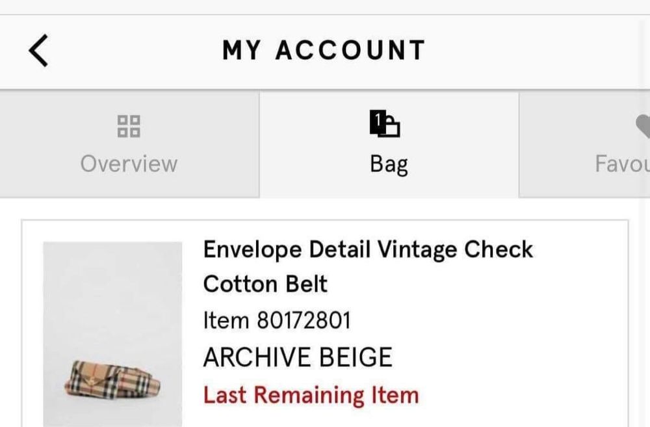The height and width of the screenshot is (427, 650).
Task: Click the belt photo inside the thumbnail
Action: tap(112, 379)
